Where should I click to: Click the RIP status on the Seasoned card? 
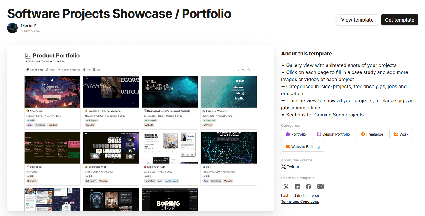[x=30, y=177]
